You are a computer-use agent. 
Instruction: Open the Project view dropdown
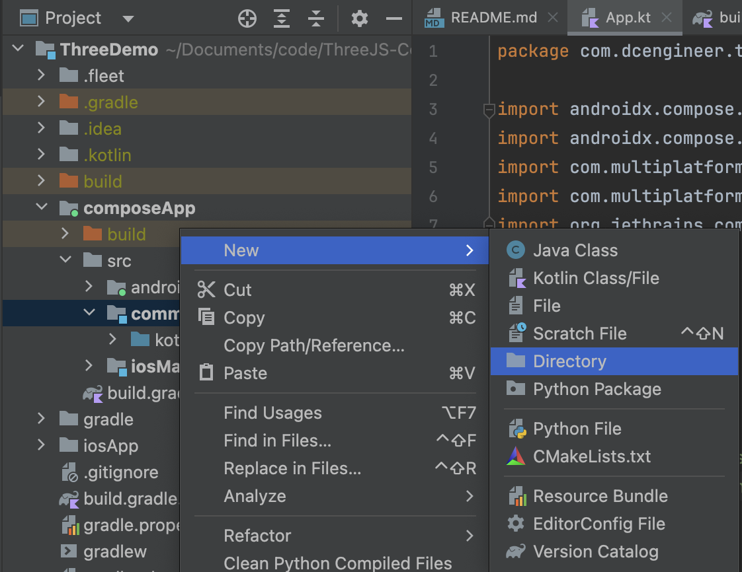point(128,18)
